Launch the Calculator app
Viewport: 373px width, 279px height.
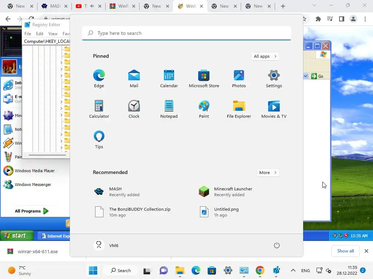pyautogui.click(x=99, y=109)
